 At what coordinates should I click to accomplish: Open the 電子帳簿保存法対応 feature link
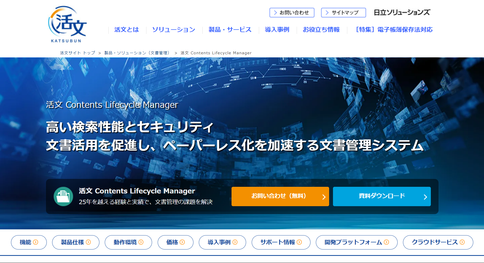pyautogui.click(x=394, y=30)
